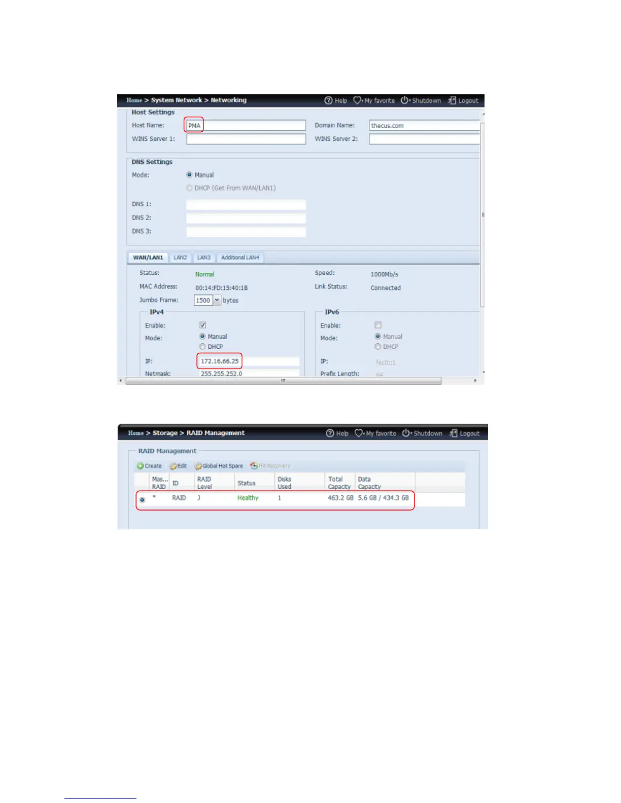Select IPv4 Manual mode radio button
This screenshot has height=803, width=621.
202,337
